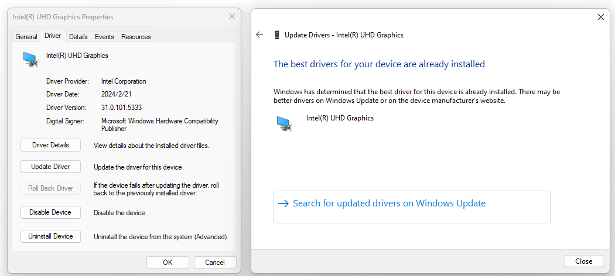Click the Properties dialog title bar text
This screenshot has height=276, width=615.
tap(63, 17)
